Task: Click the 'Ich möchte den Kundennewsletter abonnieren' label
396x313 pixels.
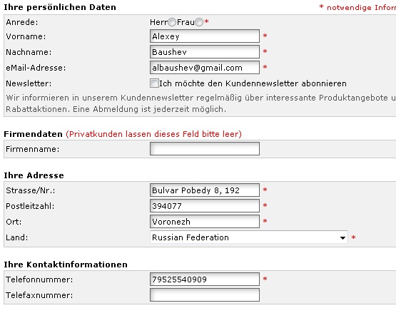Action: [x=253, y=83]
